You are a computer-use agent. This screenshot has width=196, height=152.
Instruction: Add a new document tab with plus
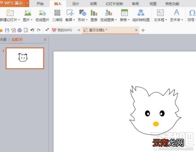(143, 30)
